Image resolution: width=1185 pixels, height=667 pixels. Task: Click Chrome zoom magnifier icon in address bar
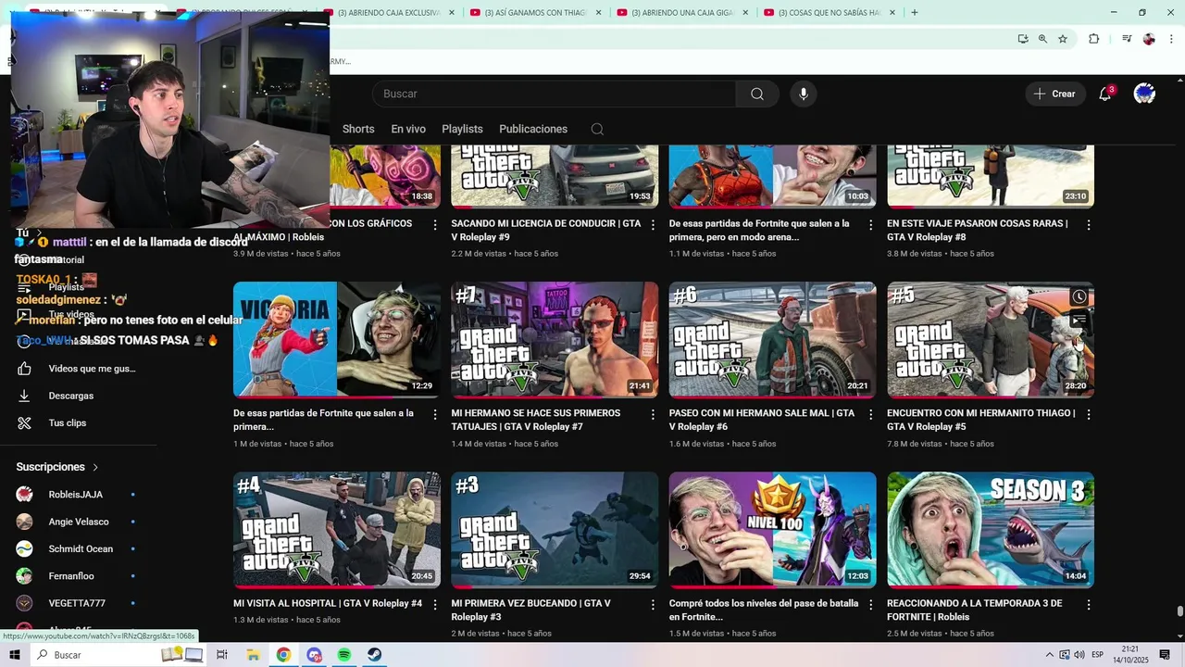point(1042,39)
